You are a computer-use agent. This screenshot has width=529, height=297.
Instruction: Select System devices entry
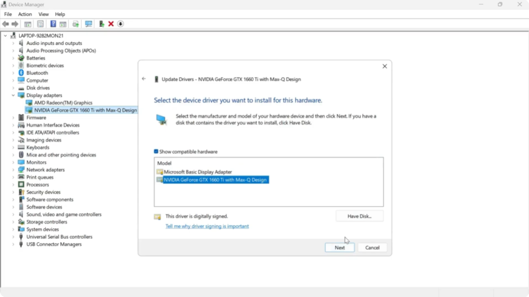pyautogui.click(x=42, y=229)
